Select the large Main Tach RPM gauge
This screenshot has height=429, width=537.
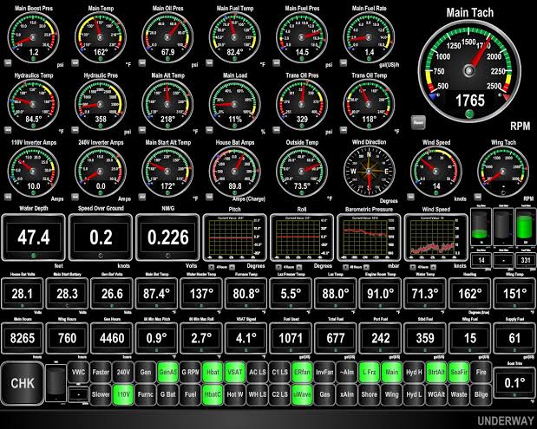click(x=469, y=71)
